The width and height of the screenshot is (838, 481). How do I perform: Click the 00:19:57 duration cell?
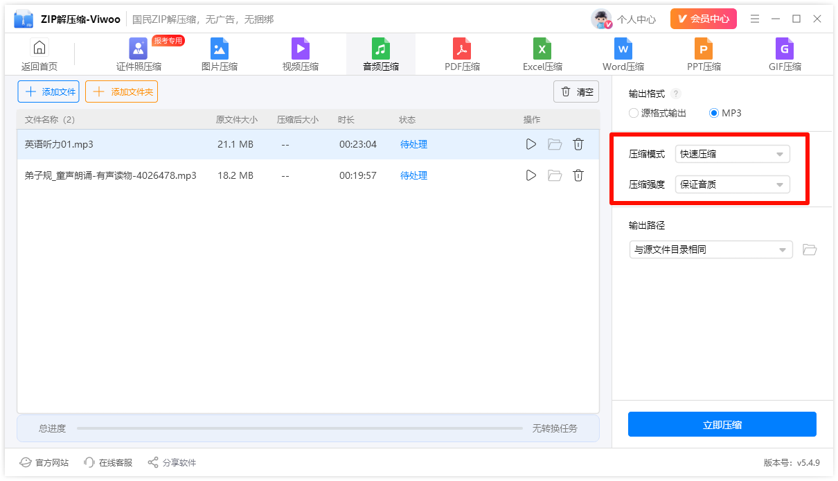358,175
